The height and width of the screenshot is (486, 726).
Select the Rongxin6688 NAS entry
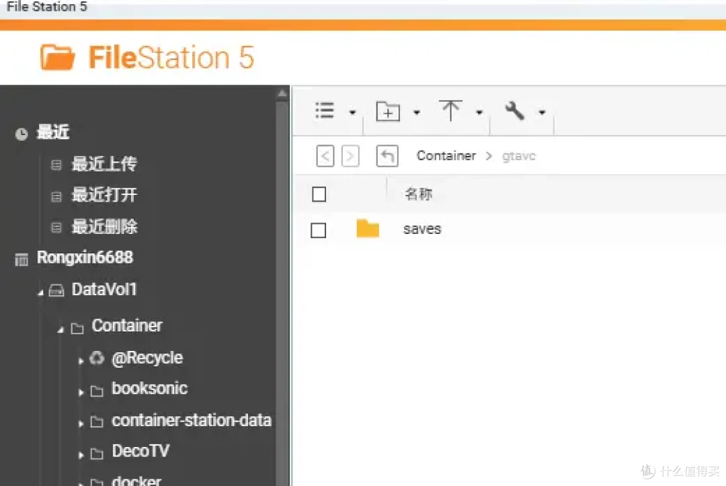click(x=85, y=257)
